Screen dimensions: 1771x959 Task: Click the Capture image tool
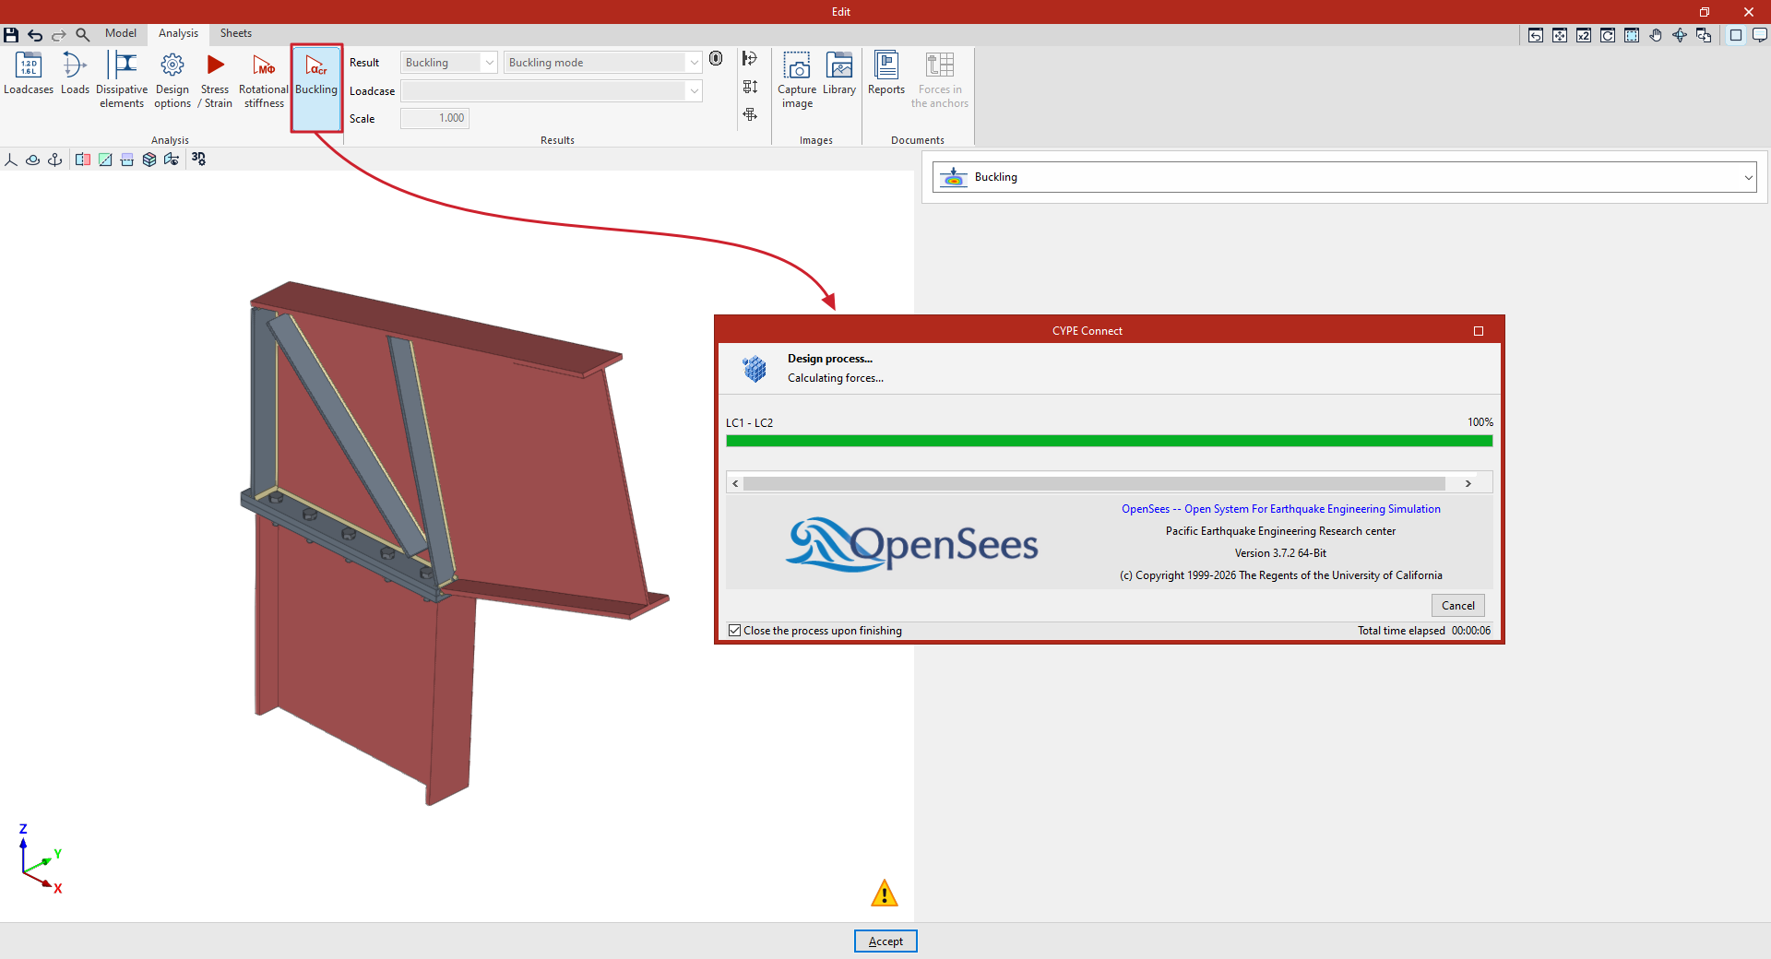(797, 81)
